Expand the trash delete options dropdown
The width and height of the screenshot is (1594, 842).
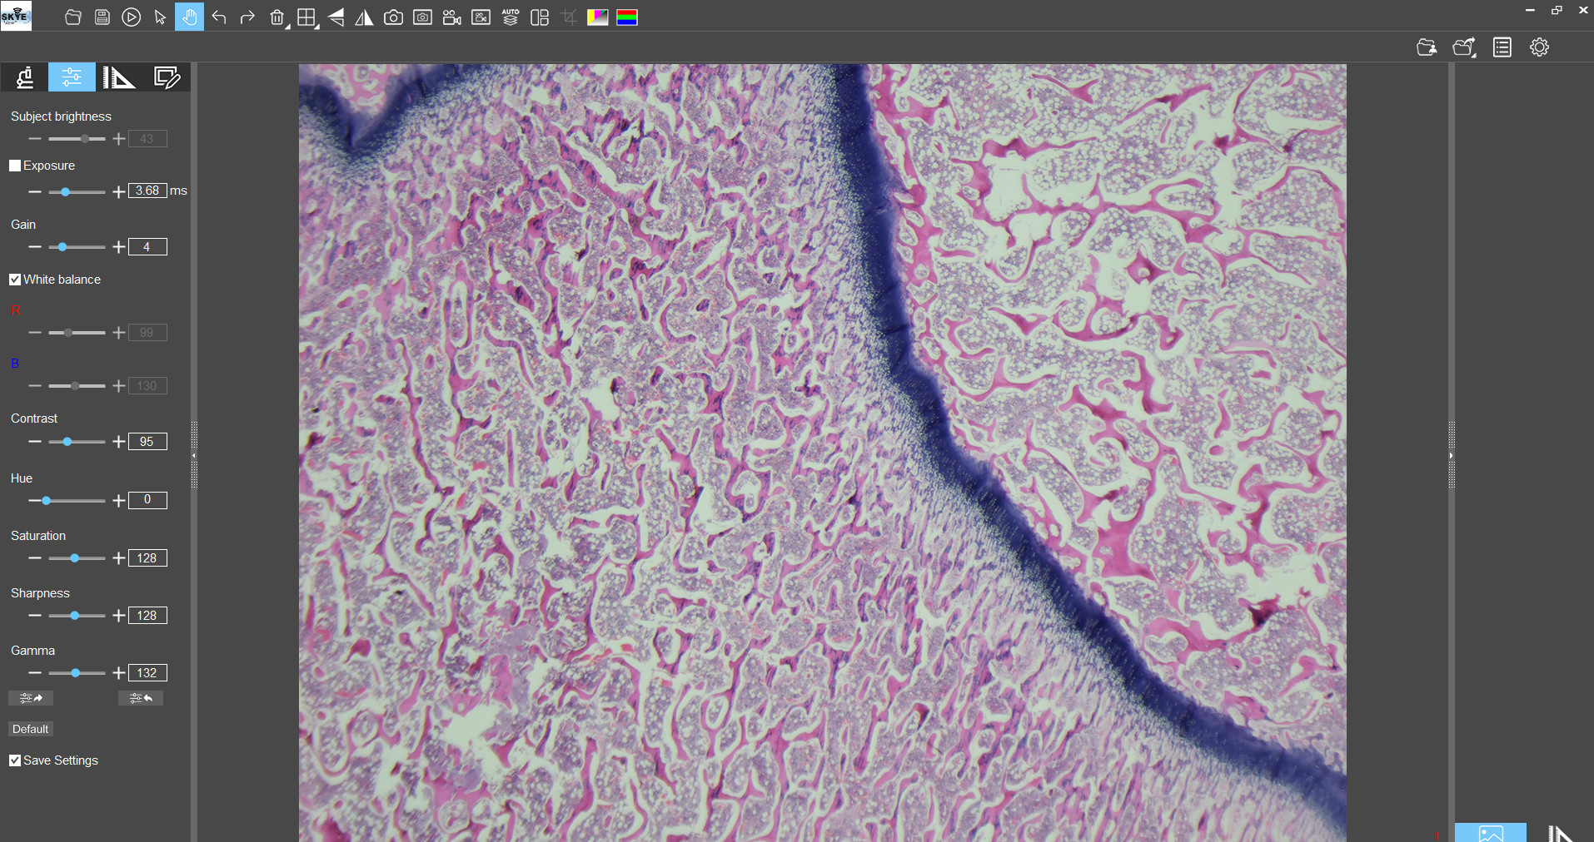pos(287,27)
